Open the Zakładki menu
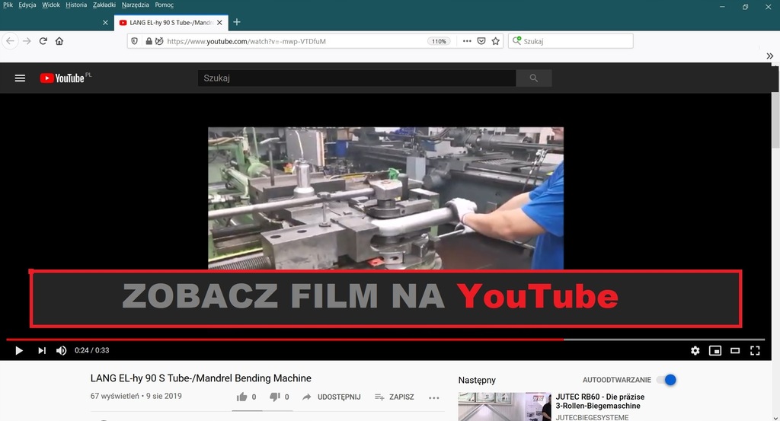 click(104, 5)
